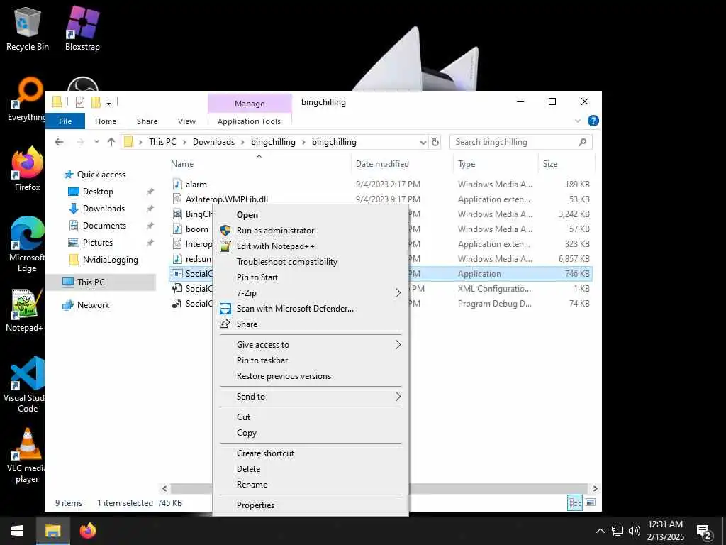Show hidden system tray icons
This screenshot has width=726, height=545.
click(x=600, y=531)
